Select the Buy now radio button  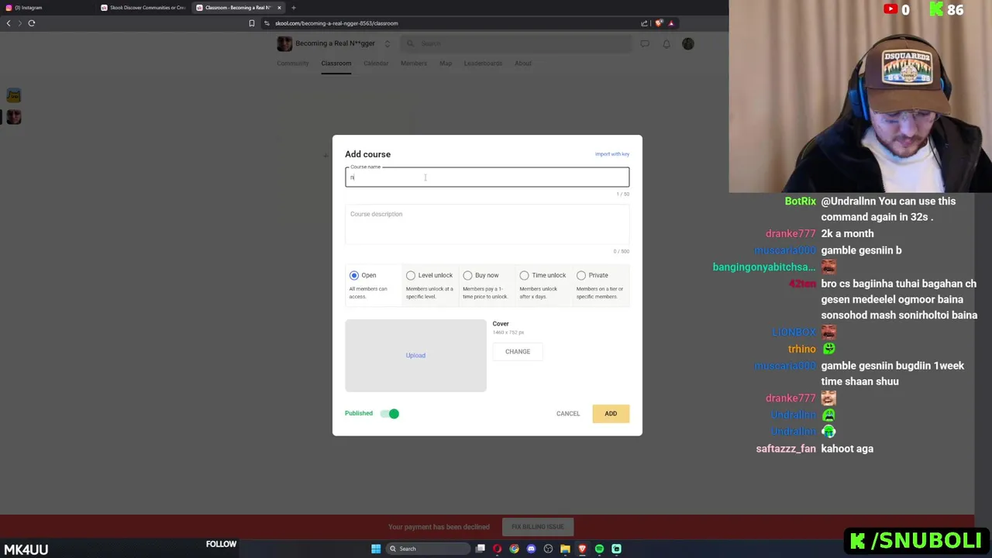click(x=467, y=275)
